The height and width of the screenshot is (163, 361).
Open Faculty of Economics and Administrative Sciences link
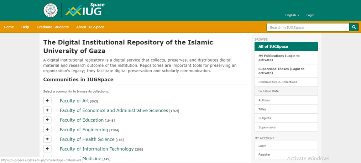coord(114,110)
